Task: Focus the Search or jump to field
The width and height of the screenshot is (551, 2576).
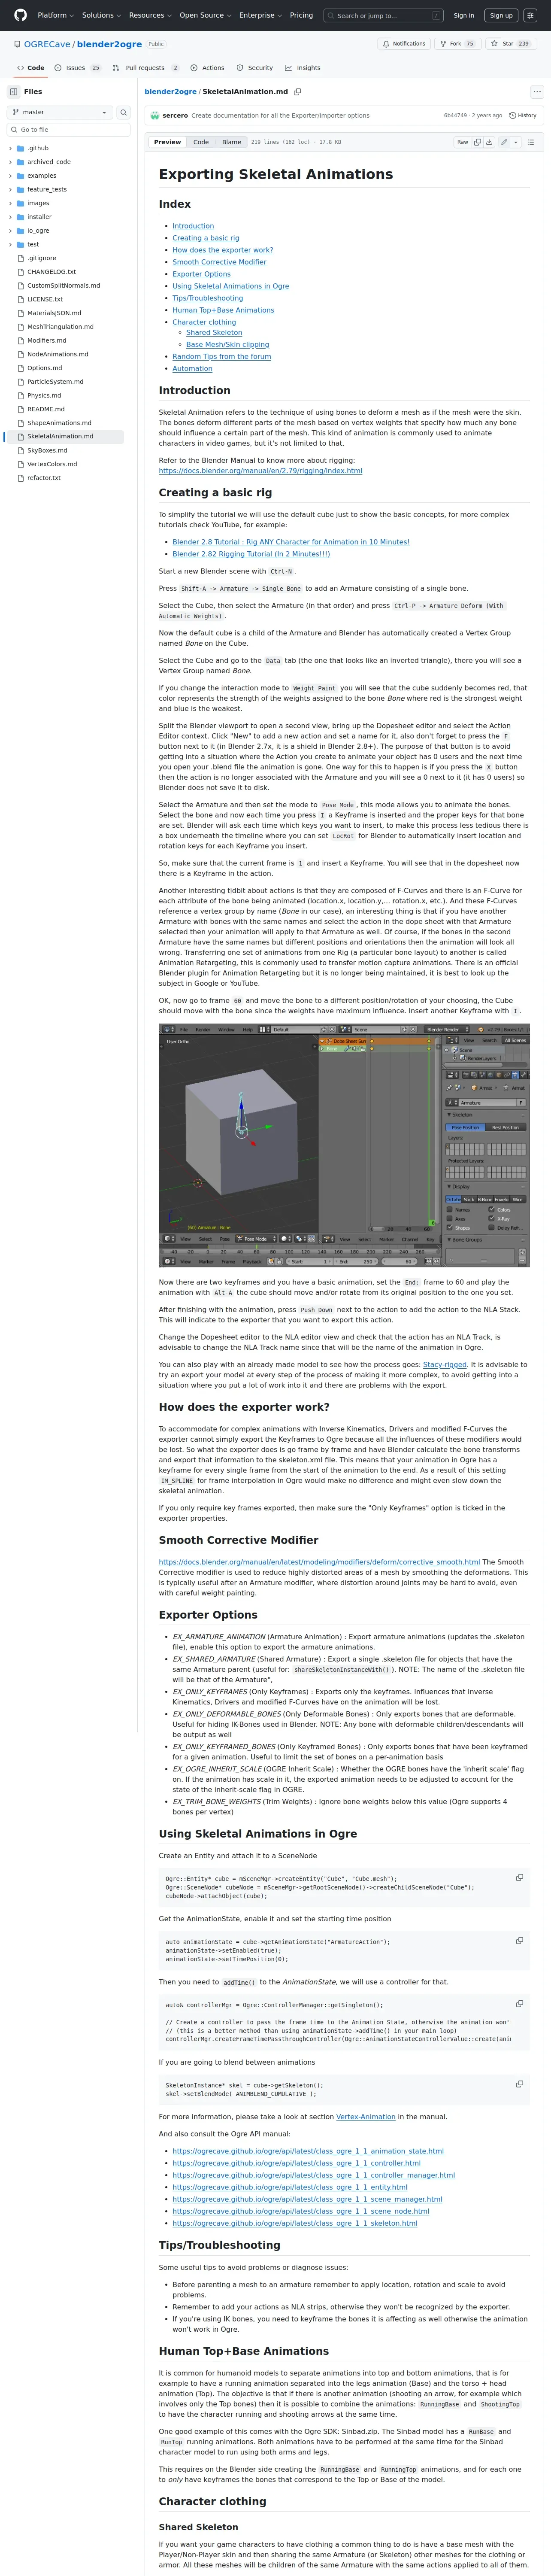Action: point(384,15)
